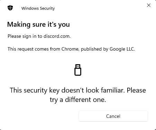Click the connector tip of the USB key icon
Image resolution: width=156 pixels, height=130 pixels.
click(x=78, y=67)
